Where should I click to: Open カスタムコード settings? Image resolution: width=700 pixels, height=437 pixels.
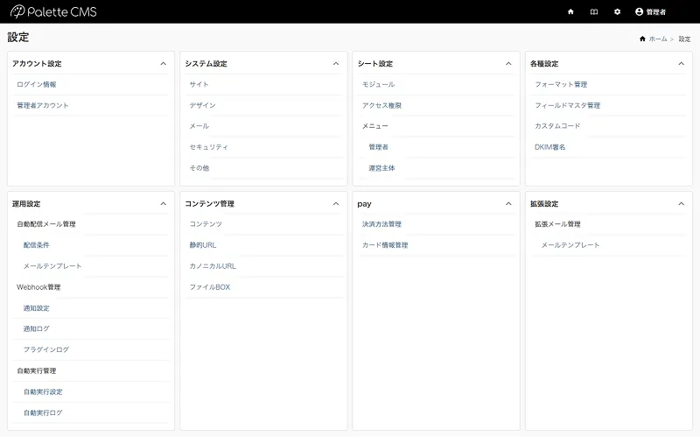tap(557, 126)
